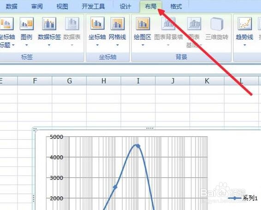
Task: Click the 坐标轴标题 icon
Action: point(6,24)
